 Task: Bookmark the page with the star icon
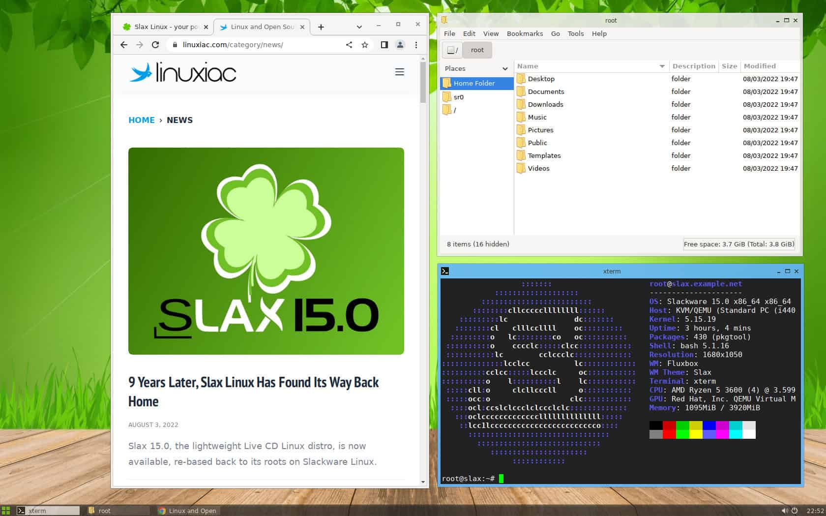coord(364,45)
